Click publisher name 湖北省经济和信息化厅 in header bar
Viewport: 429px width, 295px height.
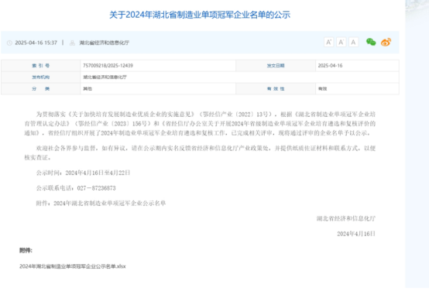click(x=105, y=43)
